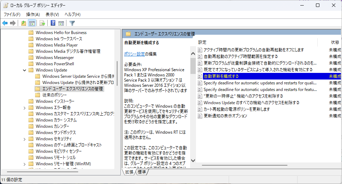
Task: Select Windows Update から提供される更新プロ subfolder
Action: click(x=78, y=83)
